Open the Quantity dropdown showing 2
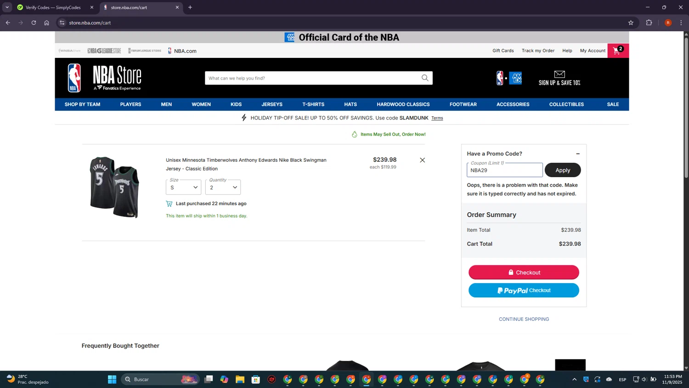Screen dimensions: 689x388 (x=223, y=187)
